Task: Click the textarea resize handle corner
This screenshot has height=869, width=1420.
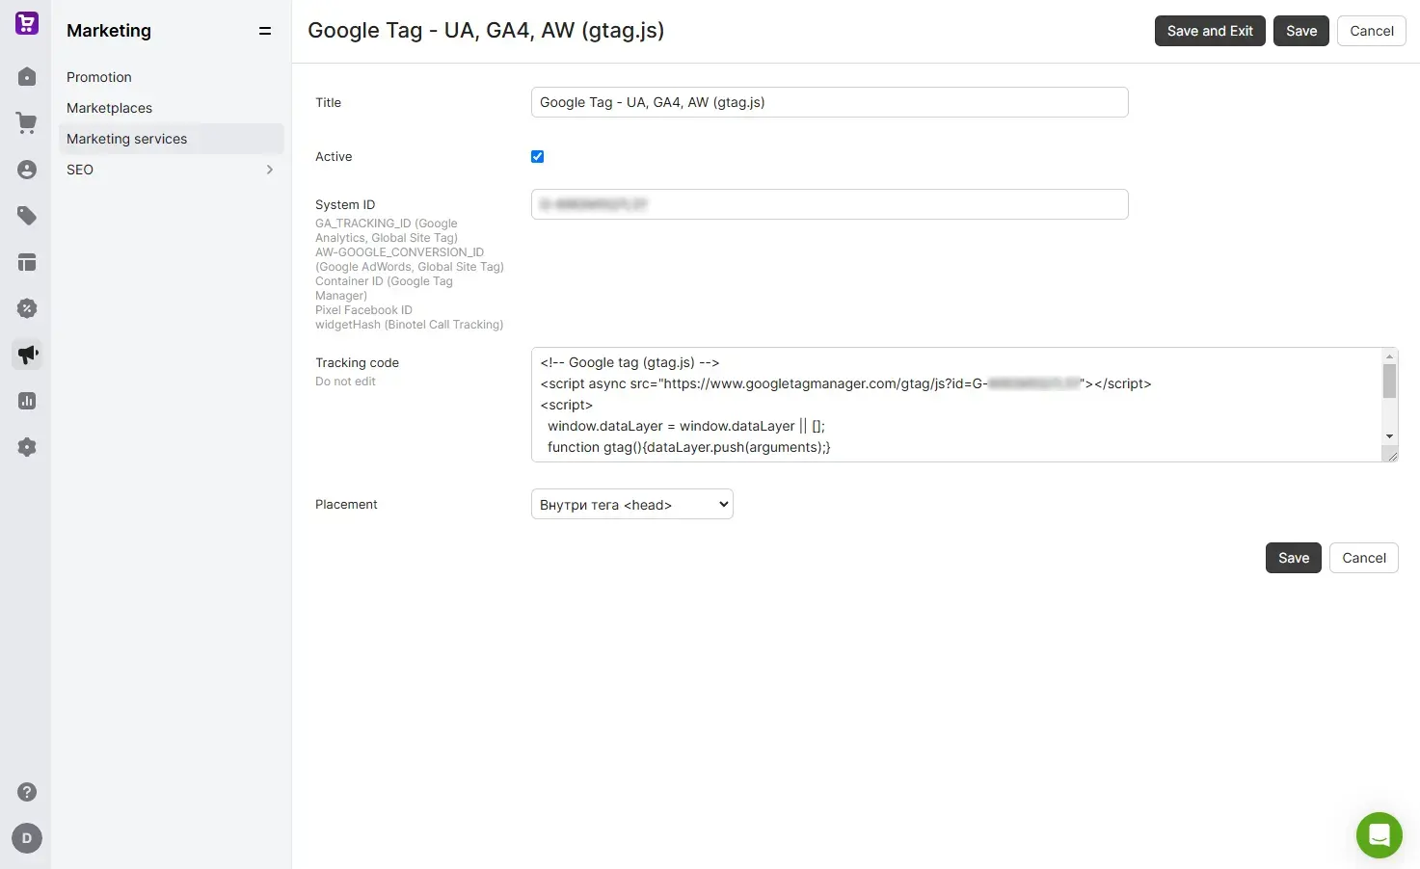Action: click(x=1392, y=456)
